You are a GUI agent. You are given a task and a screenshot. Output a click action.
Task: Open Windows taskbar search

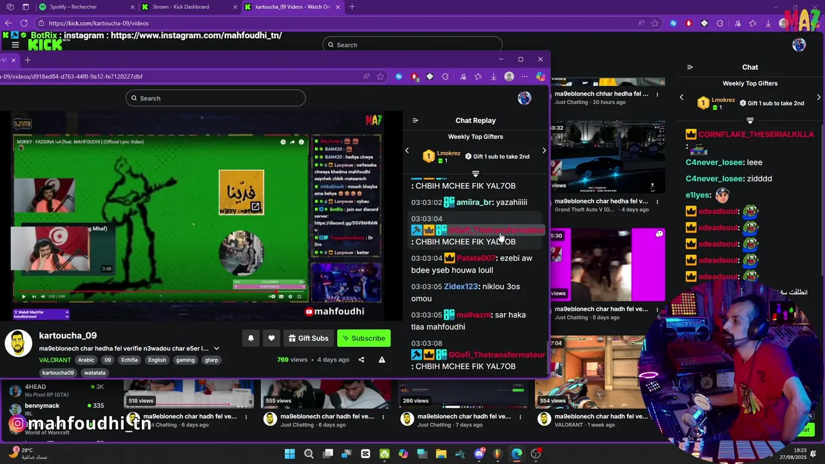(309, 454)
